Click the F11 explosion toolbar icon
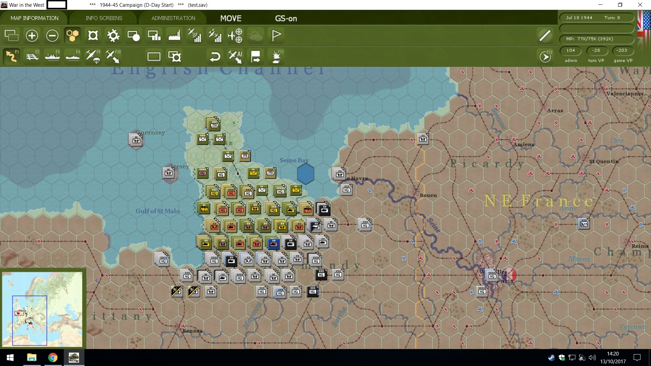 pyautogui.click(x=277, y=56)
